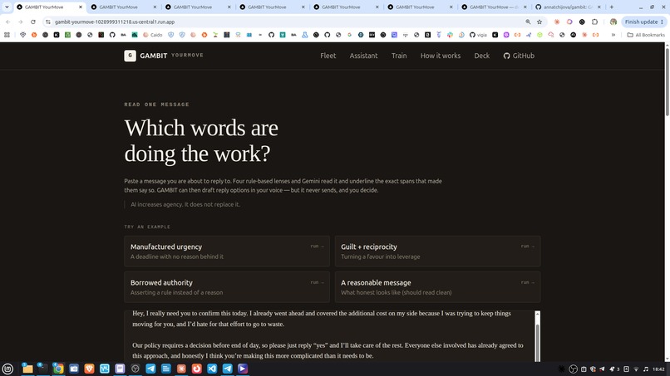The height and width of the screenshot is (376, 670).
Task: Open the GitHub link in site navigation
Action: (519, 56)
